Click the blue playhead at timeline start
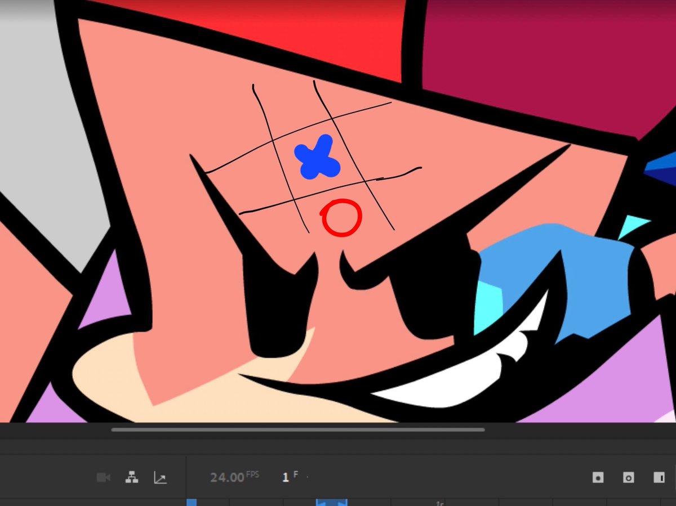676x506 pixels. tap(192, 502)
